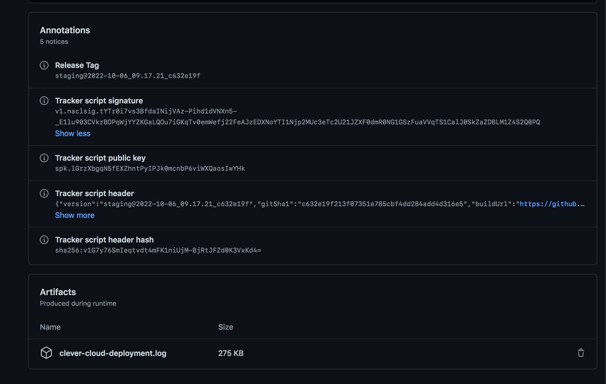Viewport: 606px width, 384px height.
Task: Download clever-cloud-deployment.log artifact
Action: (113, 353)
